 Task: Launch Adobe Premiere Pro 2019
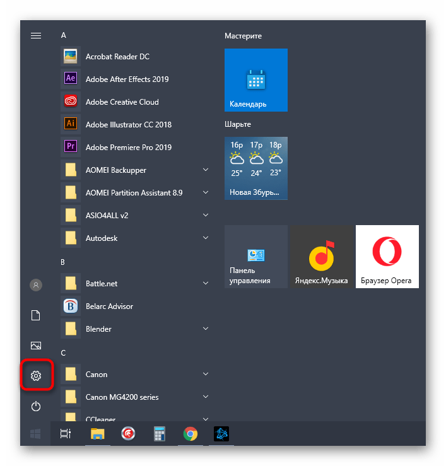pyautogui.click(x=128, y=147)
